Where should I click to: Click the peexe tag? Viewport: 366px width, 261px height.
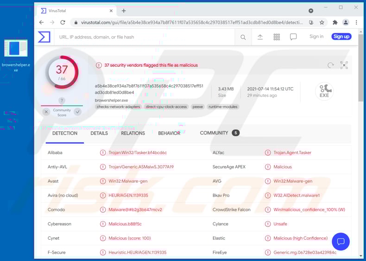197,107
